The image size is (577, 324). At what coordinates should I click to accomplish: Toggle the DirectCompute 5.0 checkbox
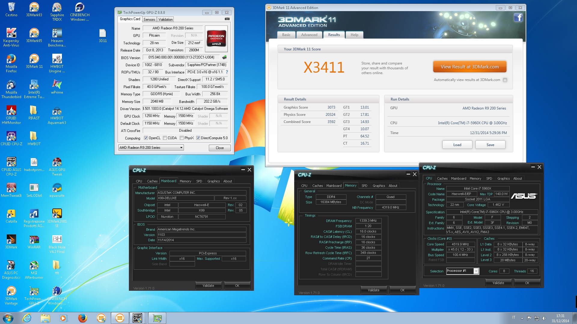[x=198, y=138]
